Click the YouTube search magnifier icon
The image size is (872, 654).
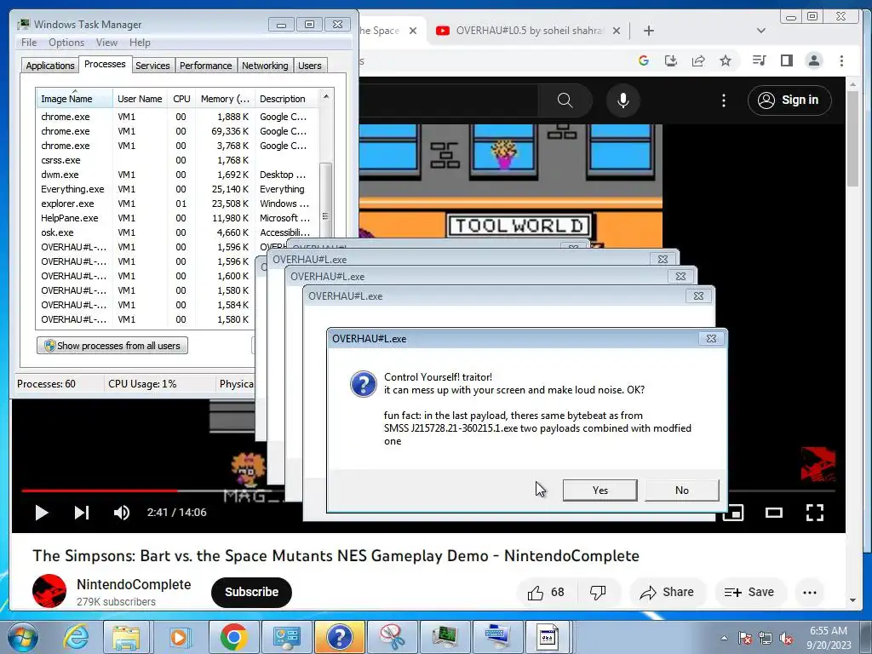pyautogui.click(x=565, y=100)
